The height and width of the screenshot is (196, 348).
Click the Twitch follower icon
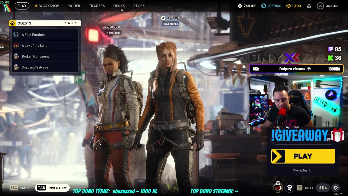tap(331, 49)
